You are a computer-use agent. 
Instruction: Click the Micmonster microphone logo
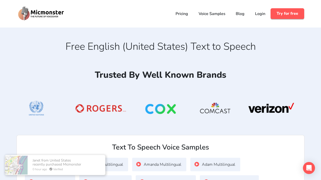[24, 13]
